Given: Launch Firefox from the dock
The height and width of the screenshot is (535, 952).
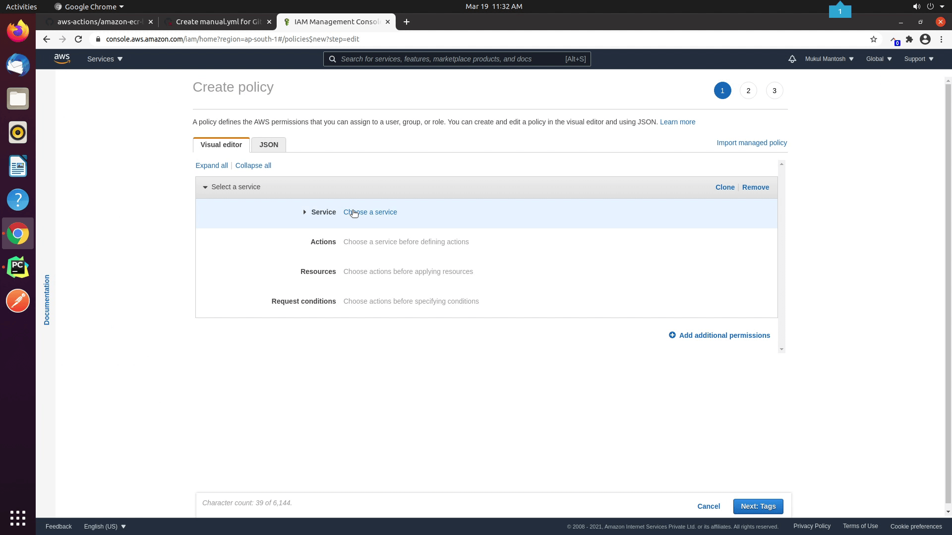Looking at the screenshot, I should [x=17, y=30].
